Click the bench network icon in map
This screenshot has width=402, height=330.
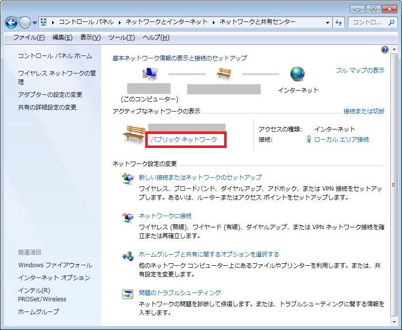(x=224, y=74)
